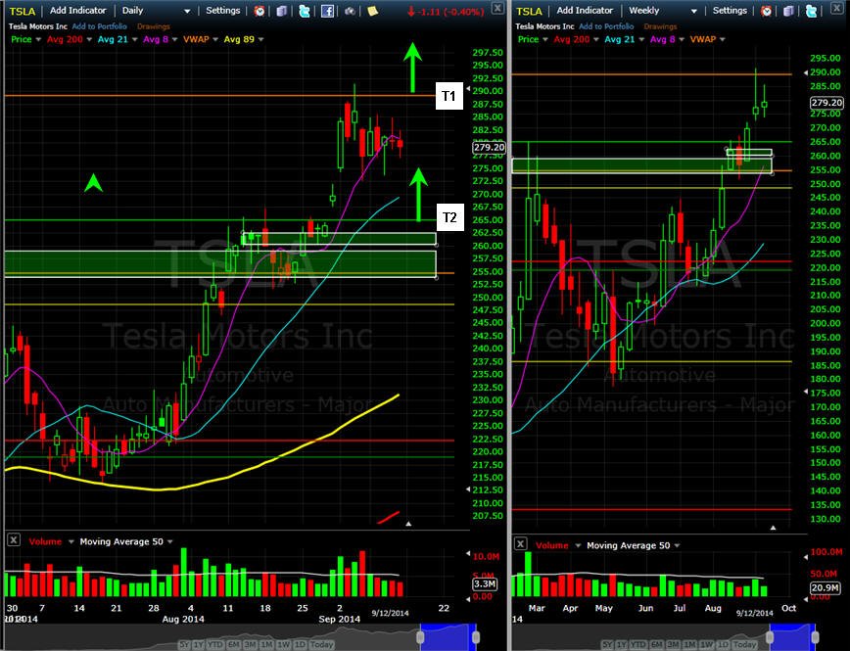Open the Drawings link in Weekly chart
850x651 pixels.
[660, 26]
